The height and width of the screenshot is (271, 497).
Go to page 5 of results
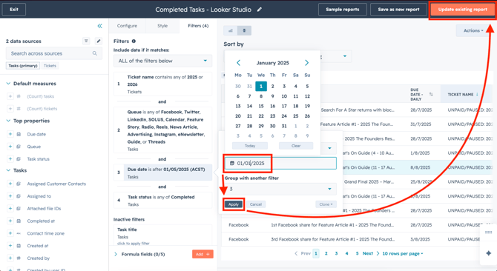tap(357, 254)
